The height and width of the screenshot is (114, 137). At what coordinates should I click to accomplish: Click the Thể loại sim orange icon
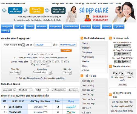(82, 76)
